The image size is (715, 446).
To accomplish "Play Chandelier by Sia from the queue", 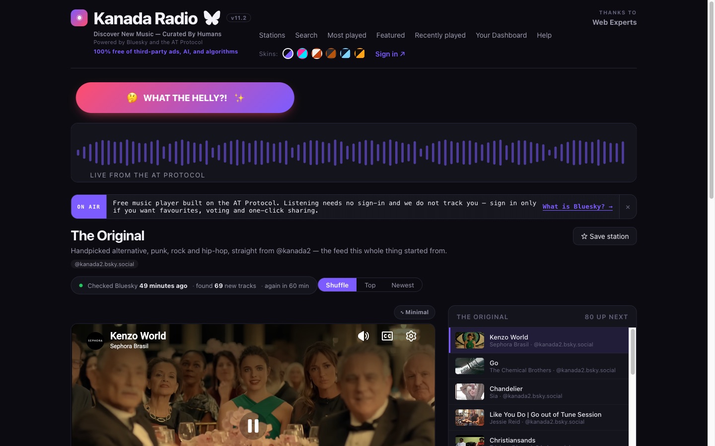I will pyautogui.click(x=539, y=392).
